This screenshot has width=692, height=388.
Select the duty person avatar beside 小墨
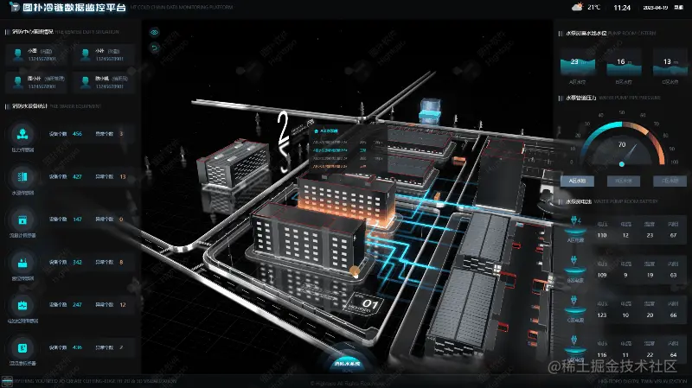pyautogui.click(x=18, y=55)
